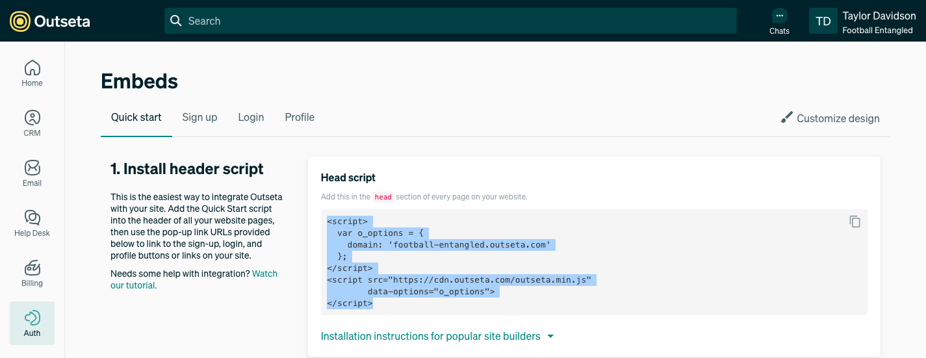Follow the Watch our tutorial link
This screenshot has height=358, width=926.
[194, 279]
